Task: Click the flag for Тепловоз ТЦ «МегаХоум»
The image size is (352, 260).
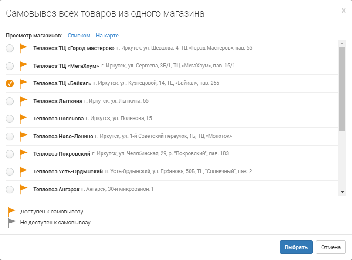Action: point(24,66)
